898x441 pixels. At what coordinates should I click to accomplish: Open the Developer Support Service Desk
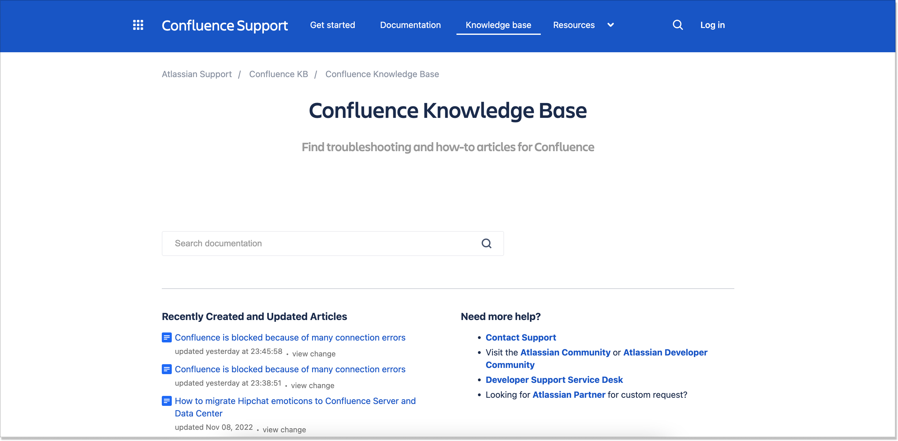click(554, 380)
